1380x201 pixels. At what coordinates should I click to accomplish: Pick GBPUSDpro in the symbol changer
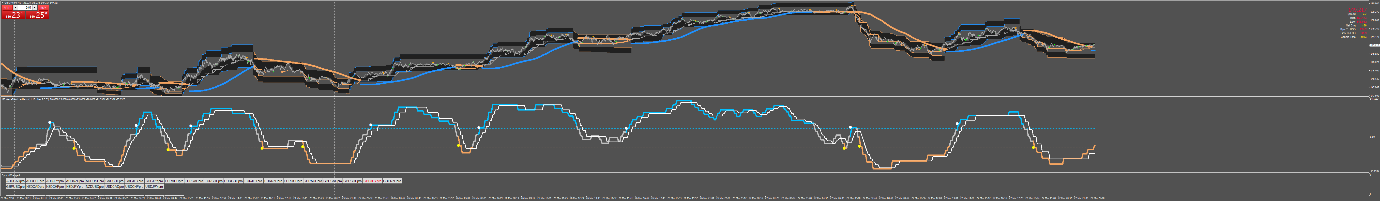pyautogui.click(x=16, y=187)
